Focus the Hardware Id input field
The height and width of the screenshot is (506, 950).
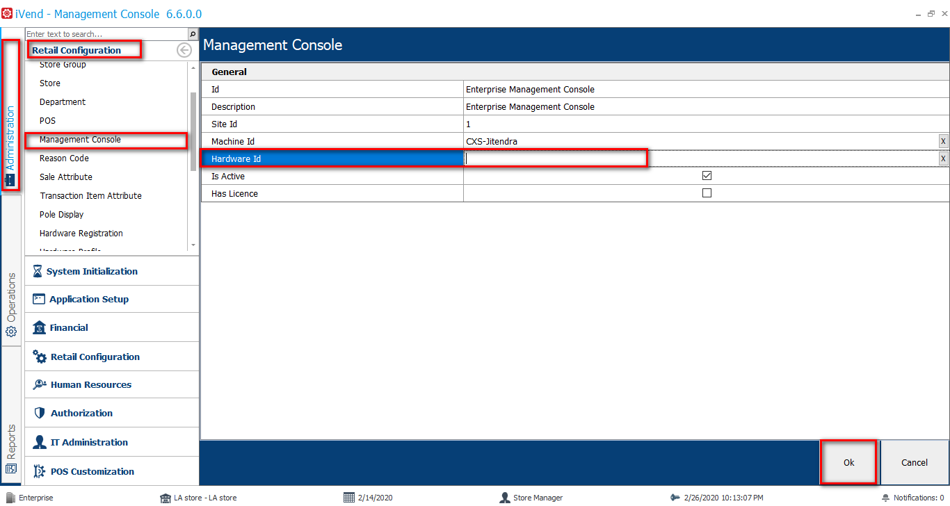(701, 158)
